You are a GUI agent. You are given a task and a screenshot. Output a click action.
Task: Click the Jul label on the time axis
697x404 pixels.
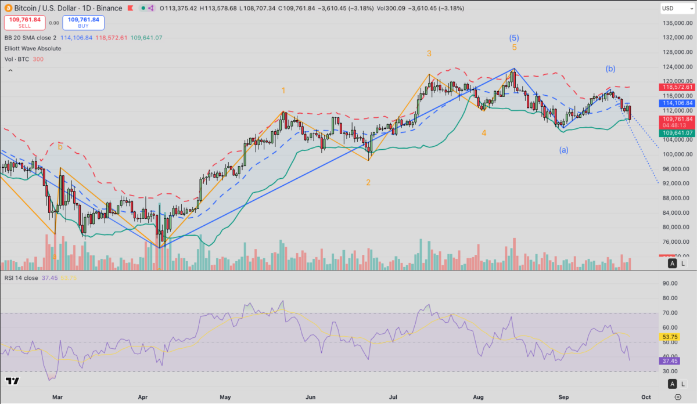coord(393,397)
